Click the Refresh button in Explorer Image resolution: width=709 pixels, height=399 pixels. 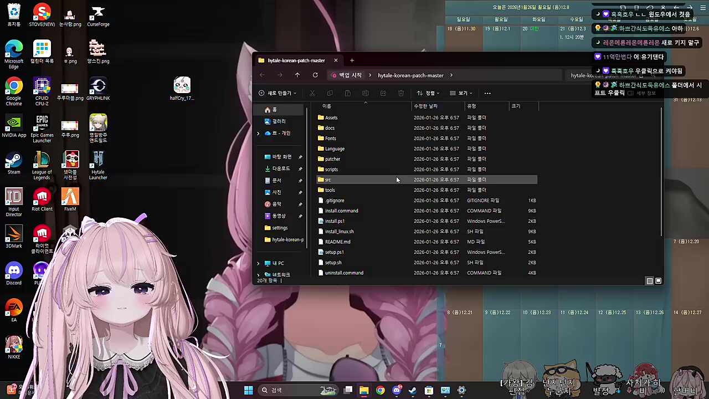coord(315,75)
